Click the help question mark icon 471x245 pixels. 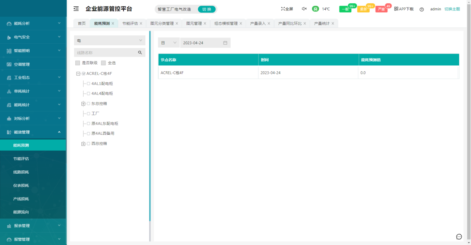click(x=422, y=9)
